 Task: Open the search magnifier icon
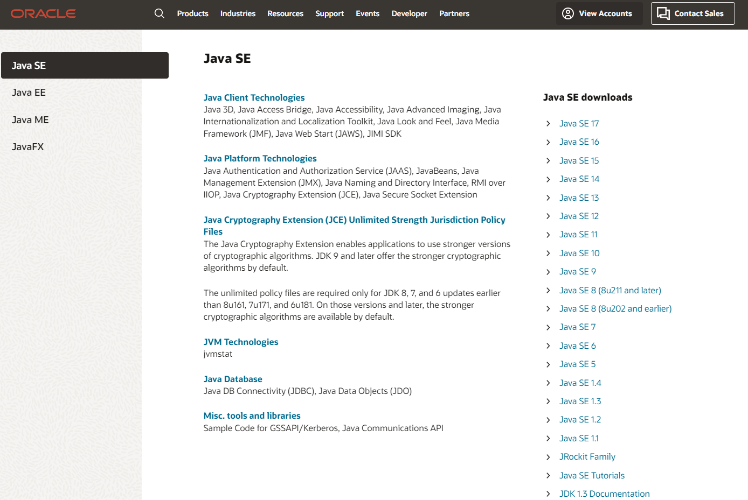[x=159, y=13]
